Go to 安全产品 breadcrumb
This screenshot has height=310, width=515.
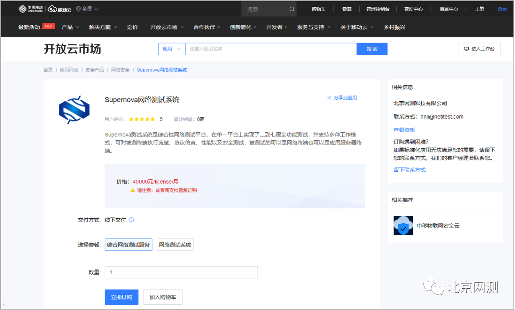point(95,70)
